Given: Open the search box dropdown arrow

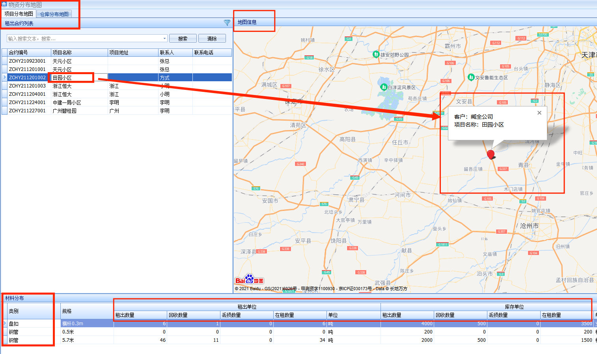Looking at the screenshot, I should [165, 39].
